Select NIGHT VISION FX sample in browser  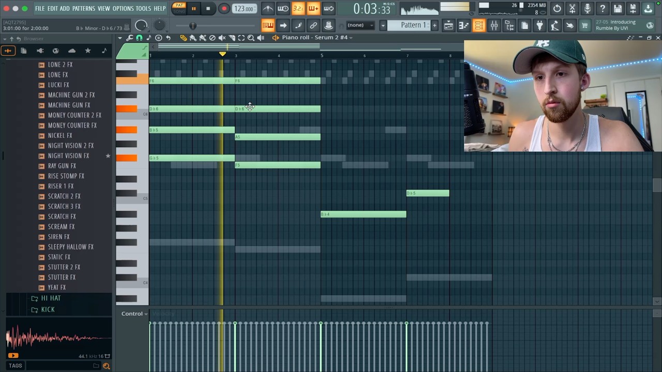[x=68, y=156]
